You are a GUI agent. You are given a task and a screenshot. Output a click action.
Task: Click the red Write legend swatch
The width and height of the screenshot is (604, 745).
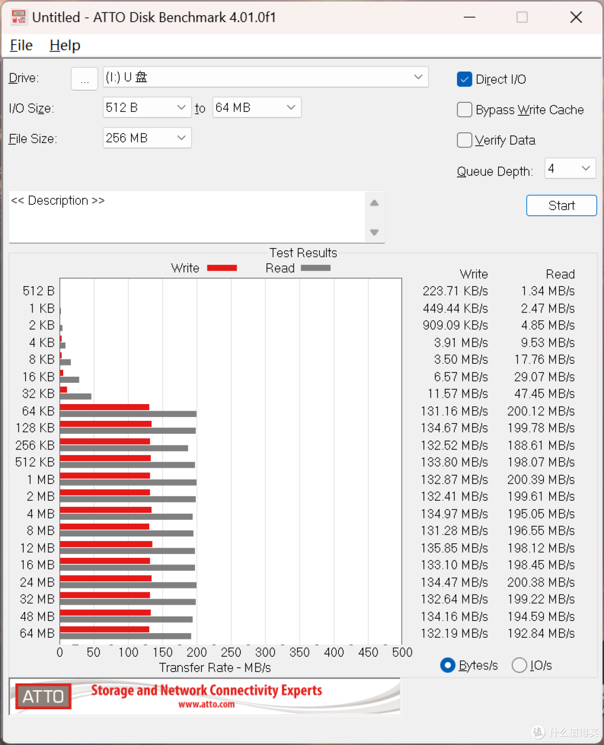point(222,268)
